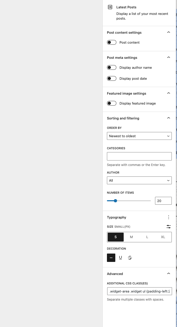The height and width of the screenshot is (327, 177).
Task: Enable Display author name toggle
Action: tap(112, 67)
